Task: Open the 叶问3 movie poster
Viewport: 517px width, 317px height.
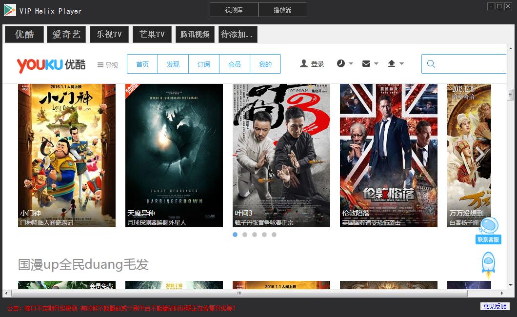Action: coord(281,156)
